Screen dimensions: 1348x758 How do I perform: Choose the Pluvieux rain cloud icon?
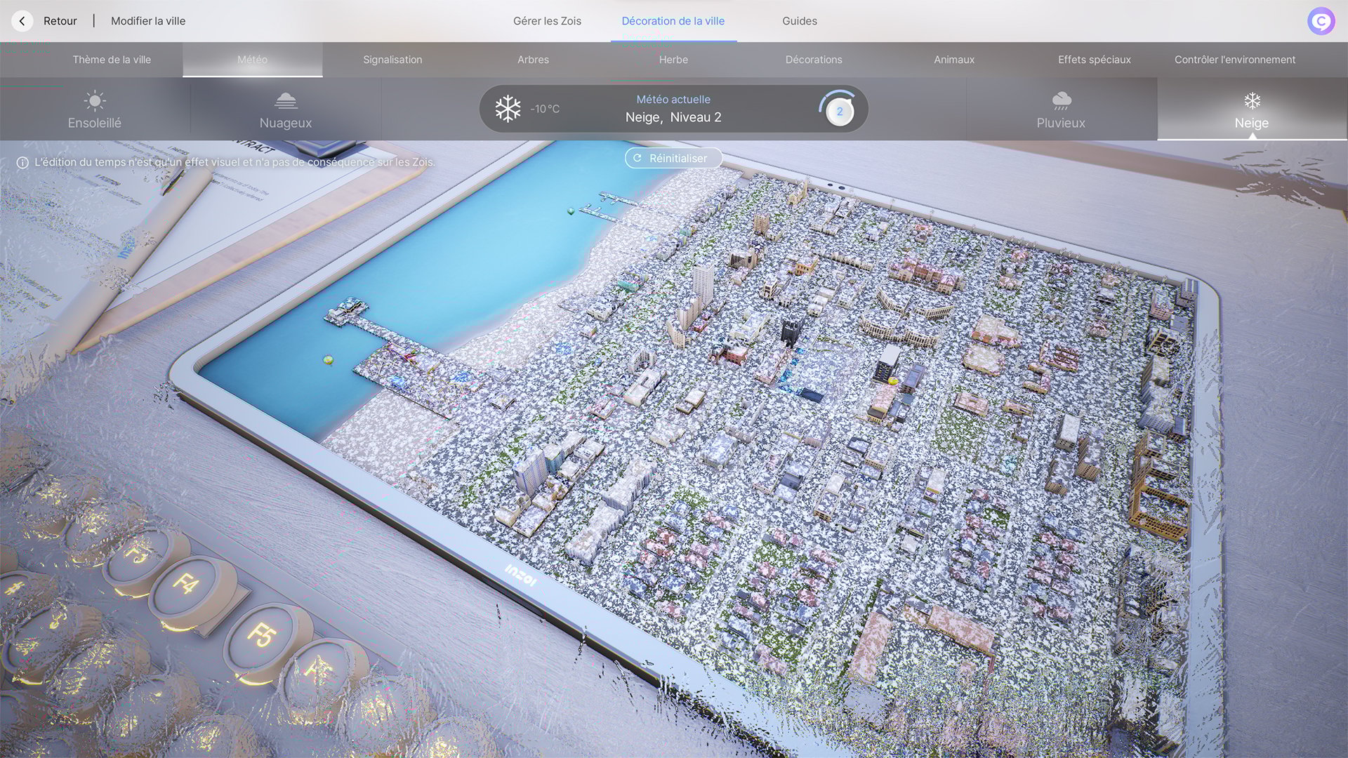point(1061,100)
